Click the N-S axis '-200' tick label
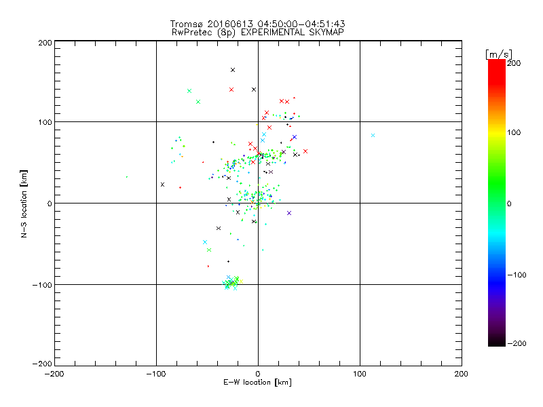This screenshot has width=543, height=407. pyautogui.click(x=42, y=364)
